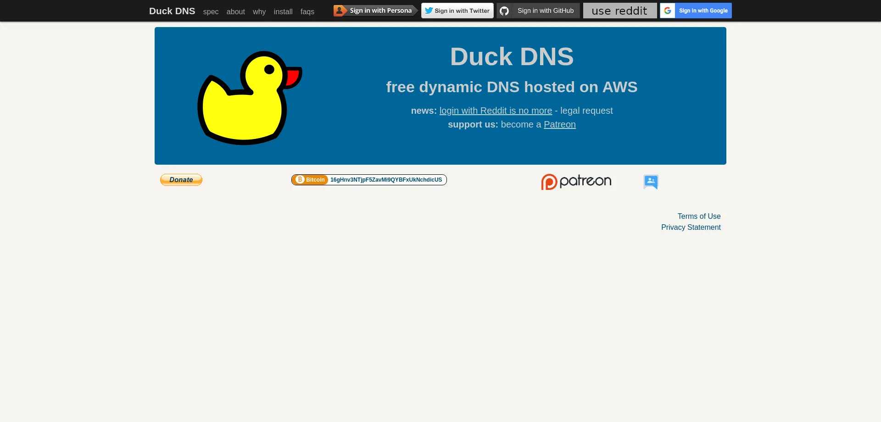The width and height of the screenshot is (881, 422).
Task: Open the spec page
Action: pyautogui.click(x=211, y=11)
